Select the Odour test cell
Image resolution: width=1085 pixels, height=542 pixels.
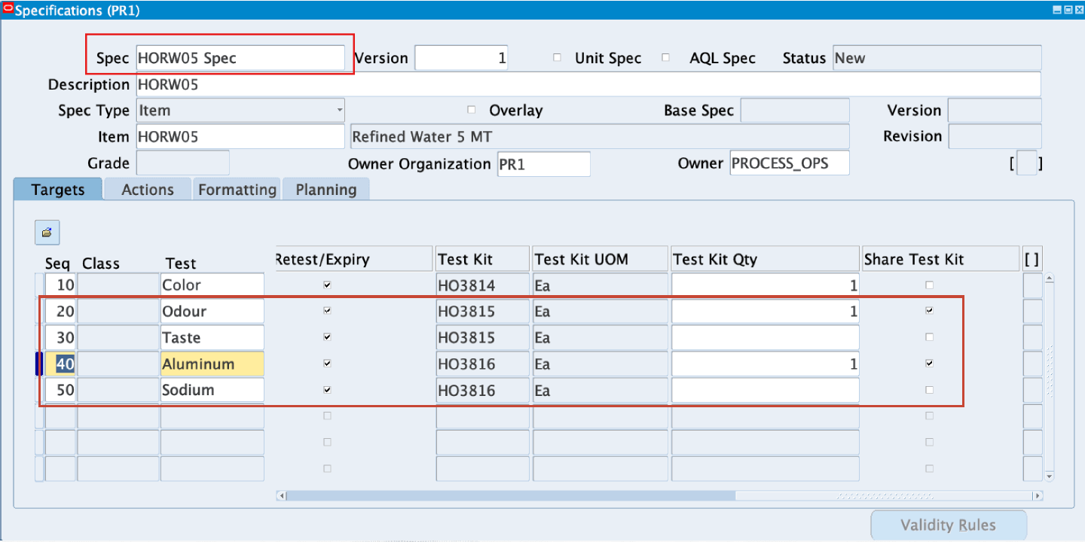(212, 311)
